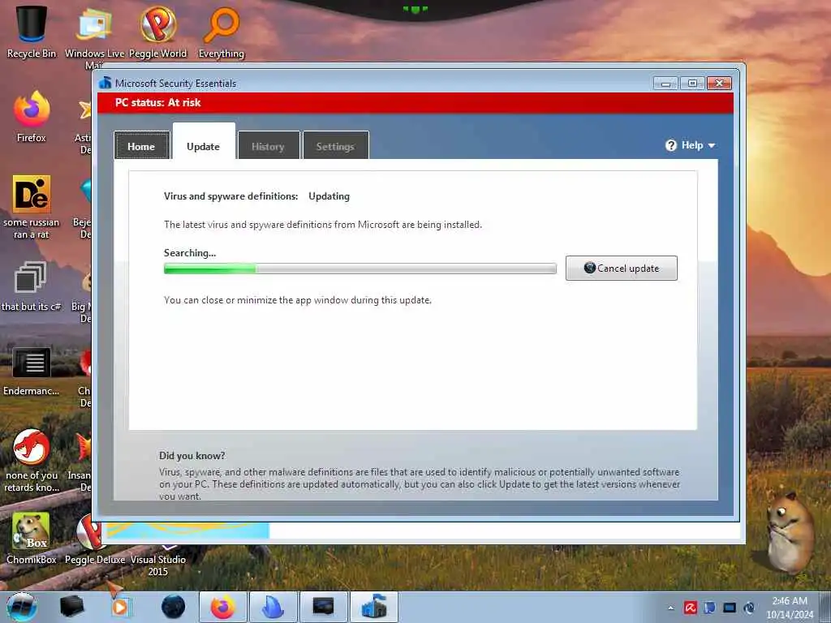Click the Cancel update button
Screen dimensions: 831x623
(621, 268)
